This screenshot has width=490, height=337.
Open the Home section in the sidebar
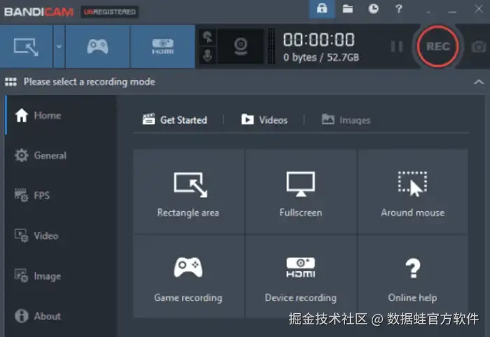pos(61,115)
